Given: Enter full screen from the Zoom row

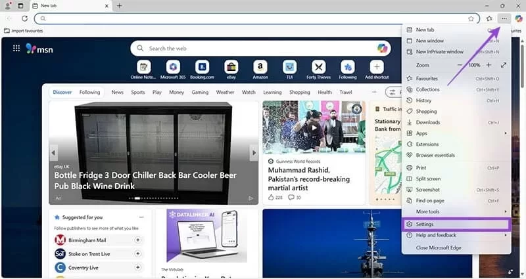Looking at the screenshot, I should pyautogui.click(x=504, y=65).
